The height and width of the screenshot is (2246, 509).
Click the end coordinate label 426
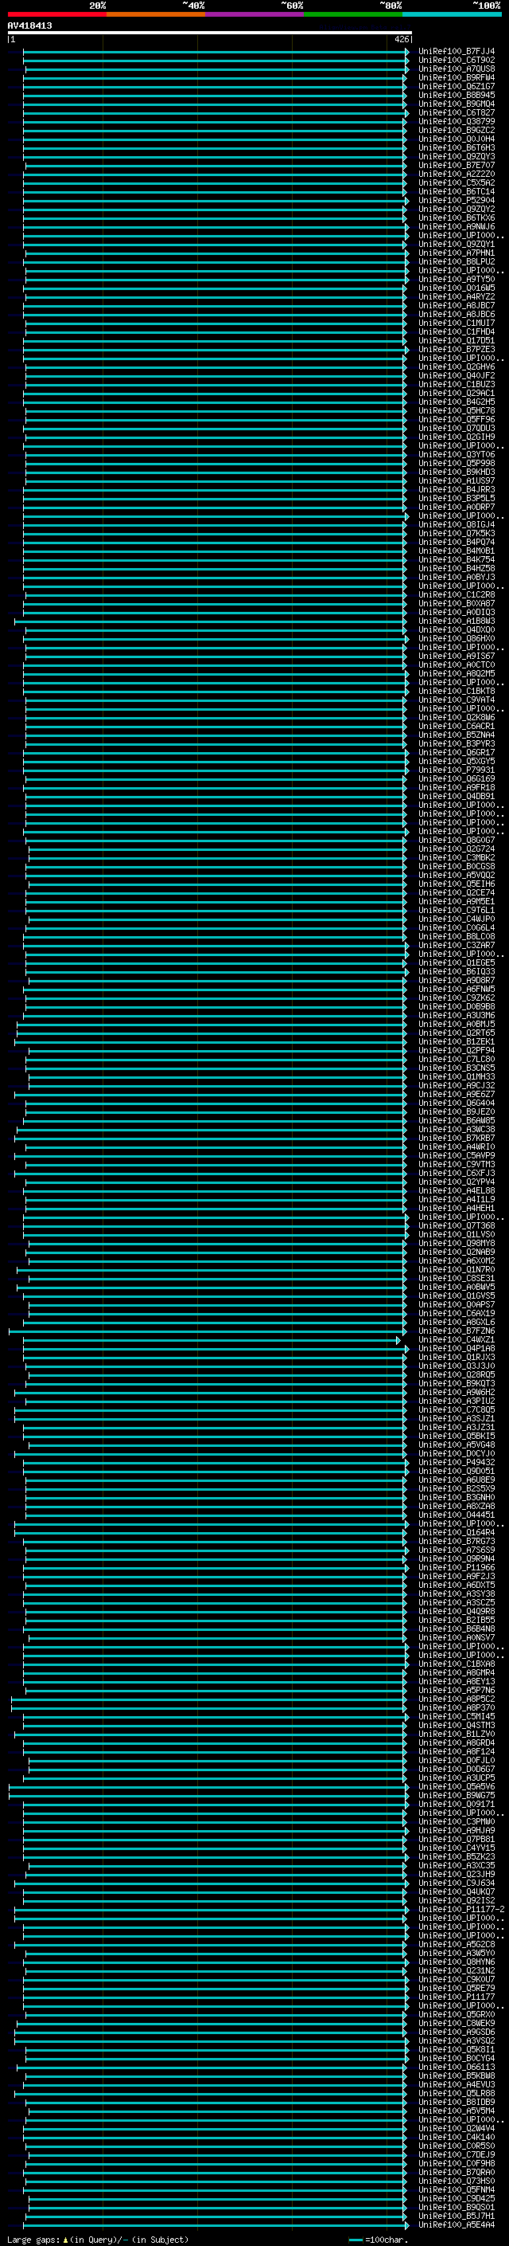(x=401, y=39)
